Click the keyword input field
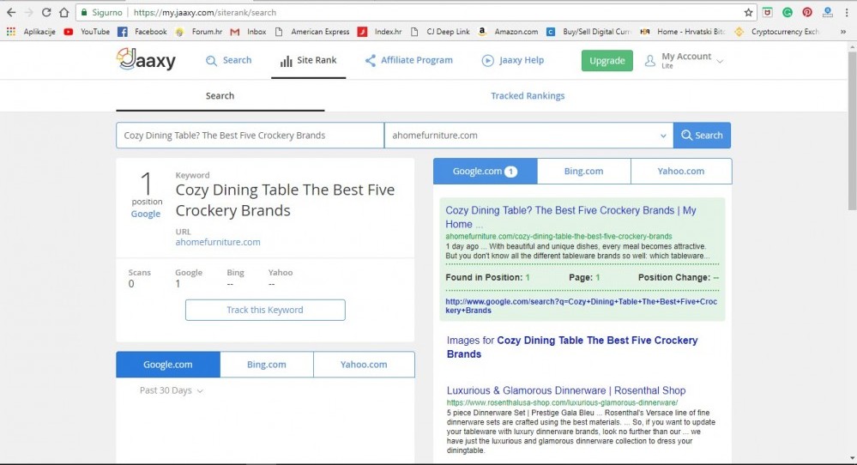857x465 pixels. pyautogui.click(x=250, y=135)
